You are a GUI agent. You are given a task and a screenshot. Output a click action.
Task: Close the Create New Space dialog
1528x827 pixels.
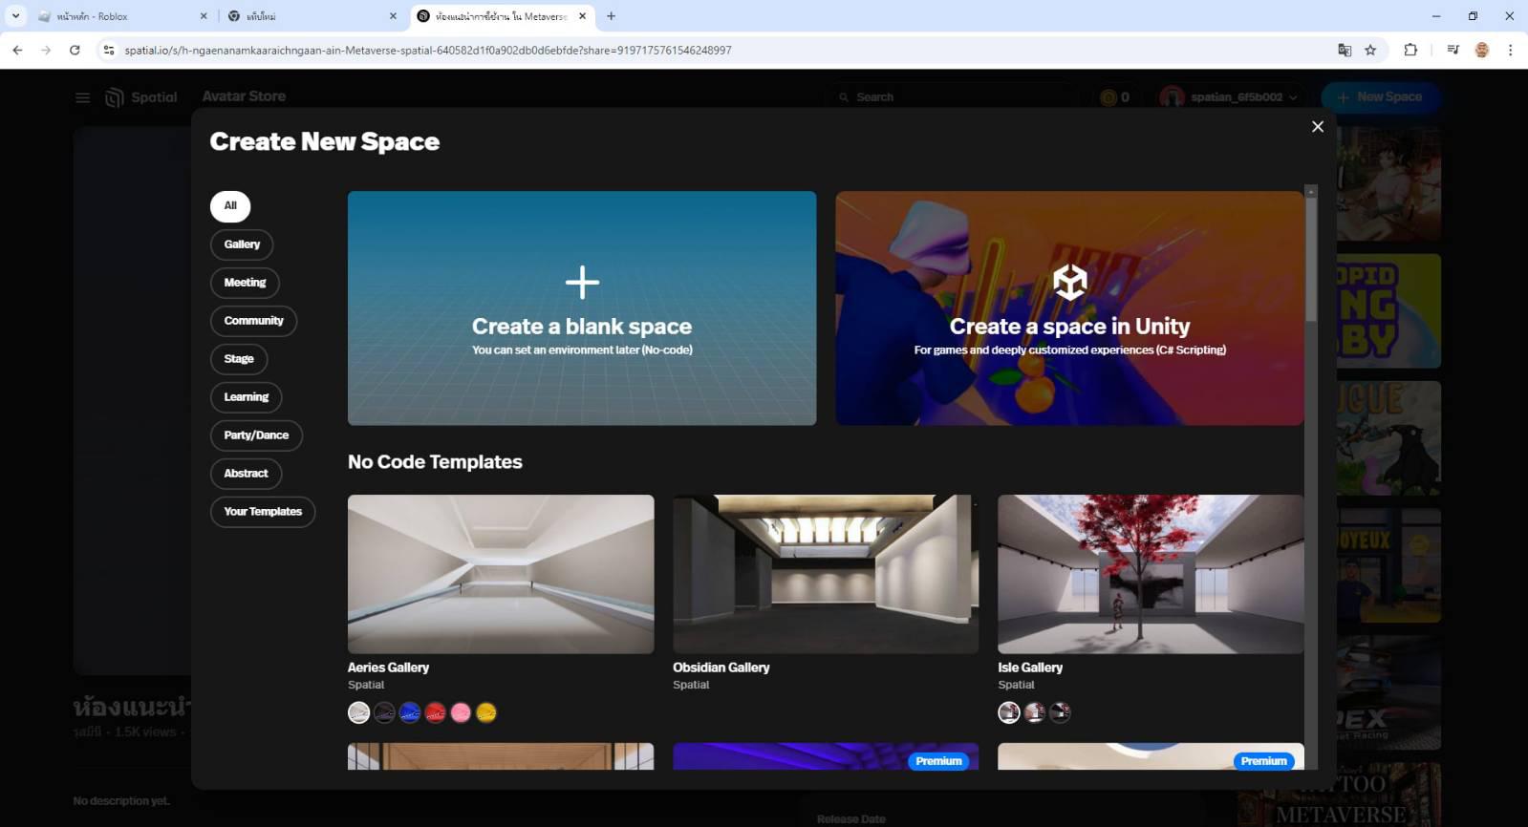[1317, 126]
